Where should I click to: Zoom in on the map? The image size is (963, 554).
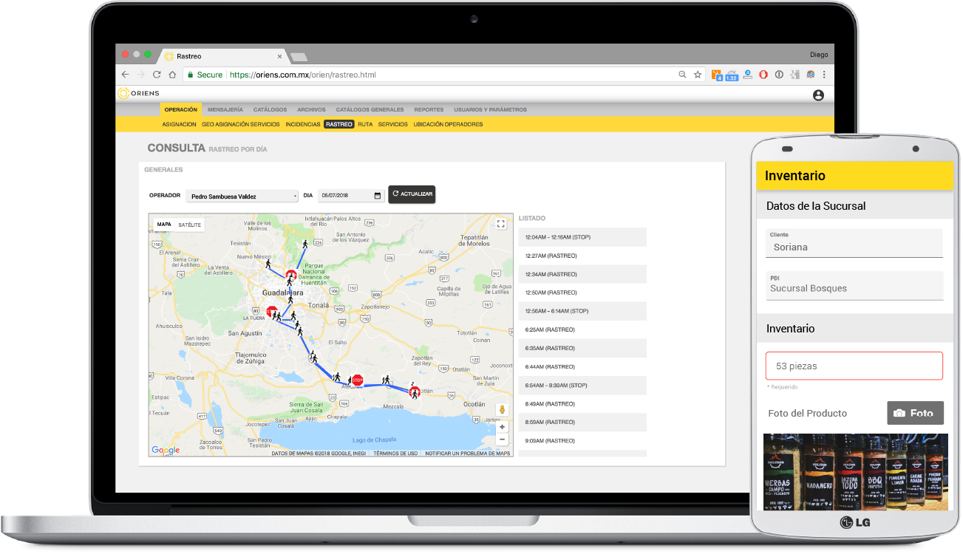tap(503, 427)
